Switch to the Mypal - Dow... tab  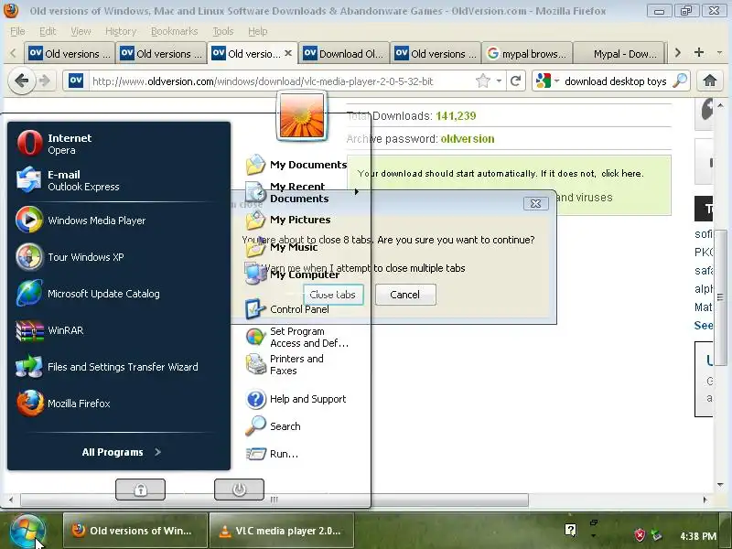tap(619, 54)
